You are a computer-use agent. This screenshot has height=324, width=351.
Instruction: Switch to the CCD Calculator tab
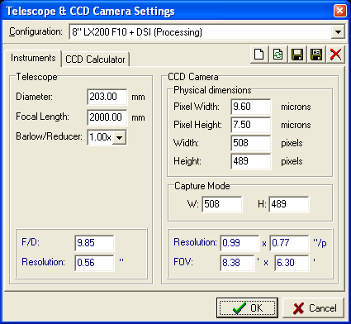(x=95, y=60)
